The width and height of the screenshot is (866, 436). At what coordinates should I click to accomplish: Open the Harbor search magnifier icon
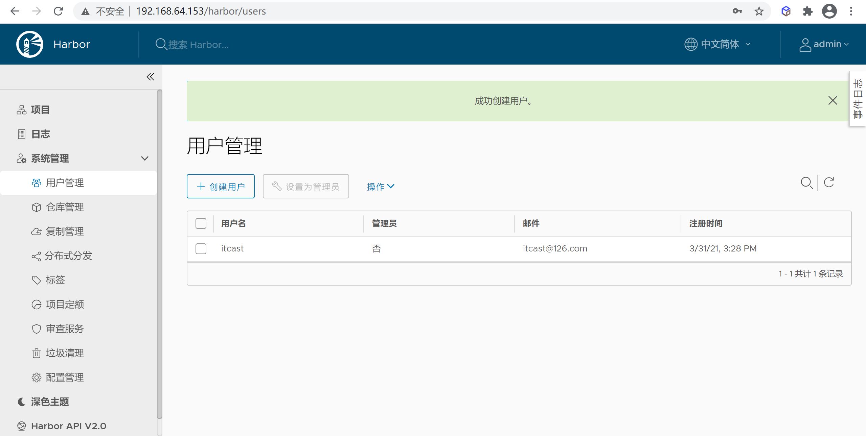[161, 44]
